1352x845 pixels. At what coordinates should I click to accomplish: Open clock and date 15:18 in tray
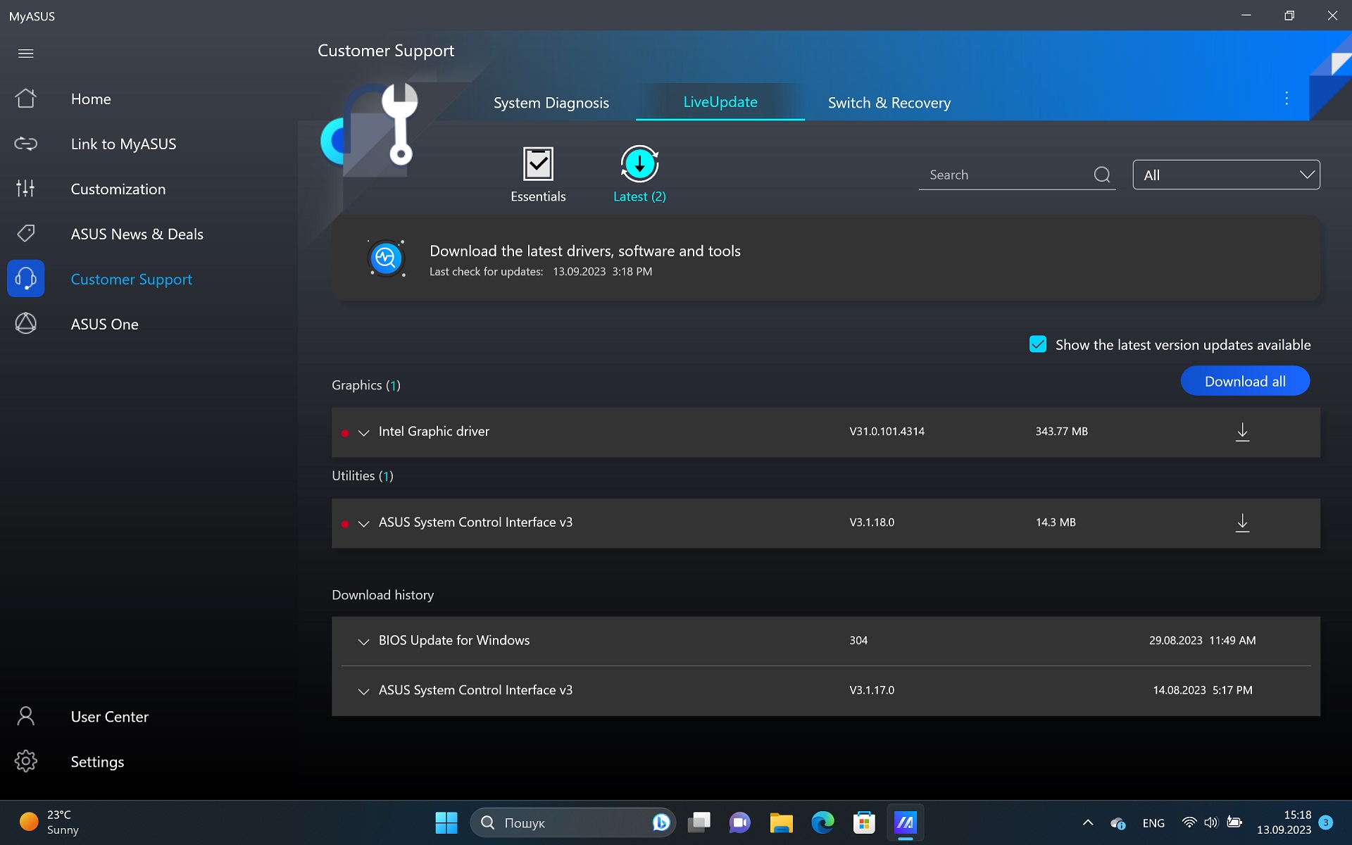1284,822
